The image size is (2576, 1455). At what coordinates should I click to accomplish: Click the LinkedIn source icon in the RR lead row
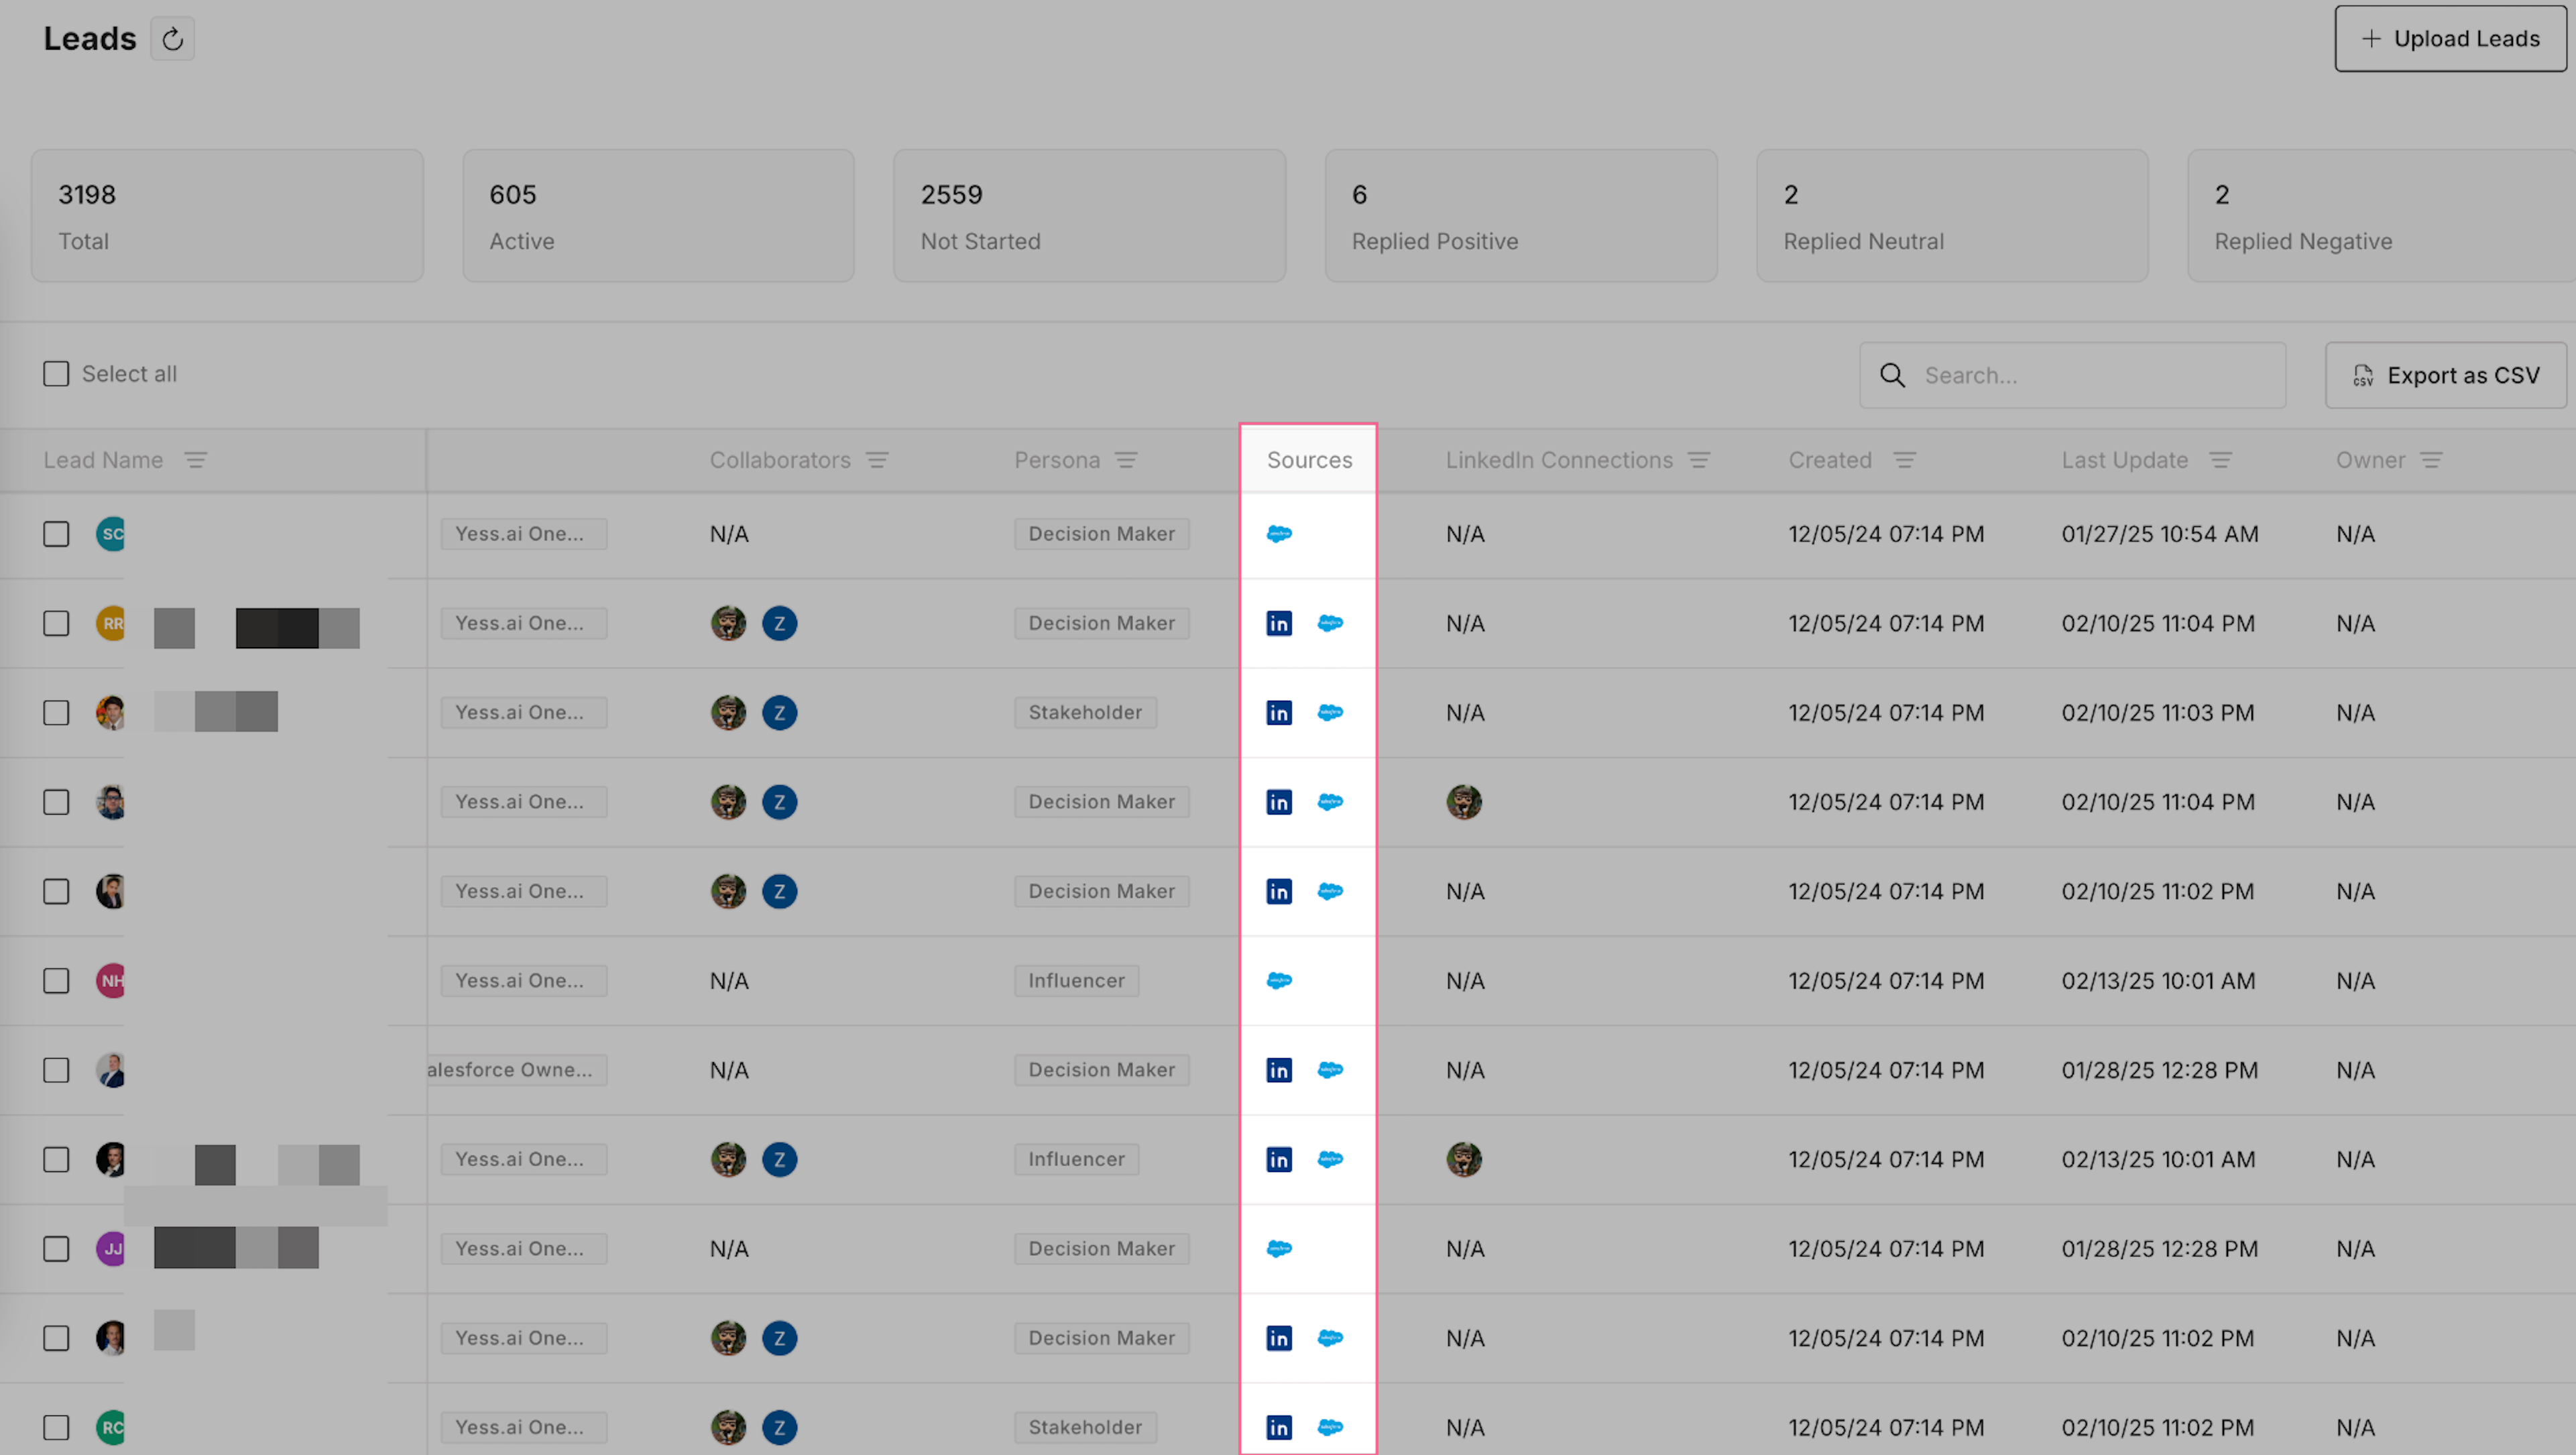(x=1279, y=623)
